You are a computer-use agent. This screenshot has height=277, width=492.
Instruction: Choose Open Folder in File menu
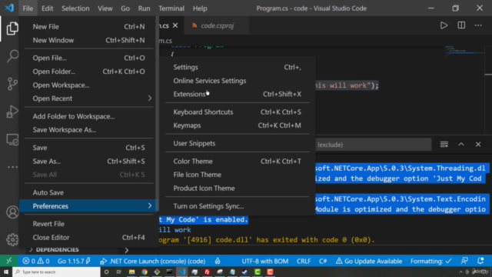point(89,72)
